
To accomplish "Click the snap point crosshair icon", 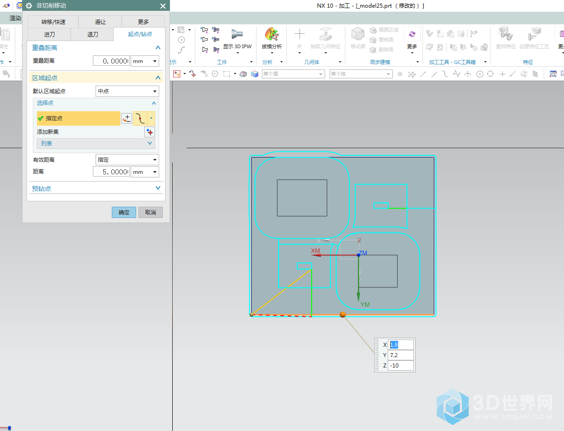I will (193, 74).
